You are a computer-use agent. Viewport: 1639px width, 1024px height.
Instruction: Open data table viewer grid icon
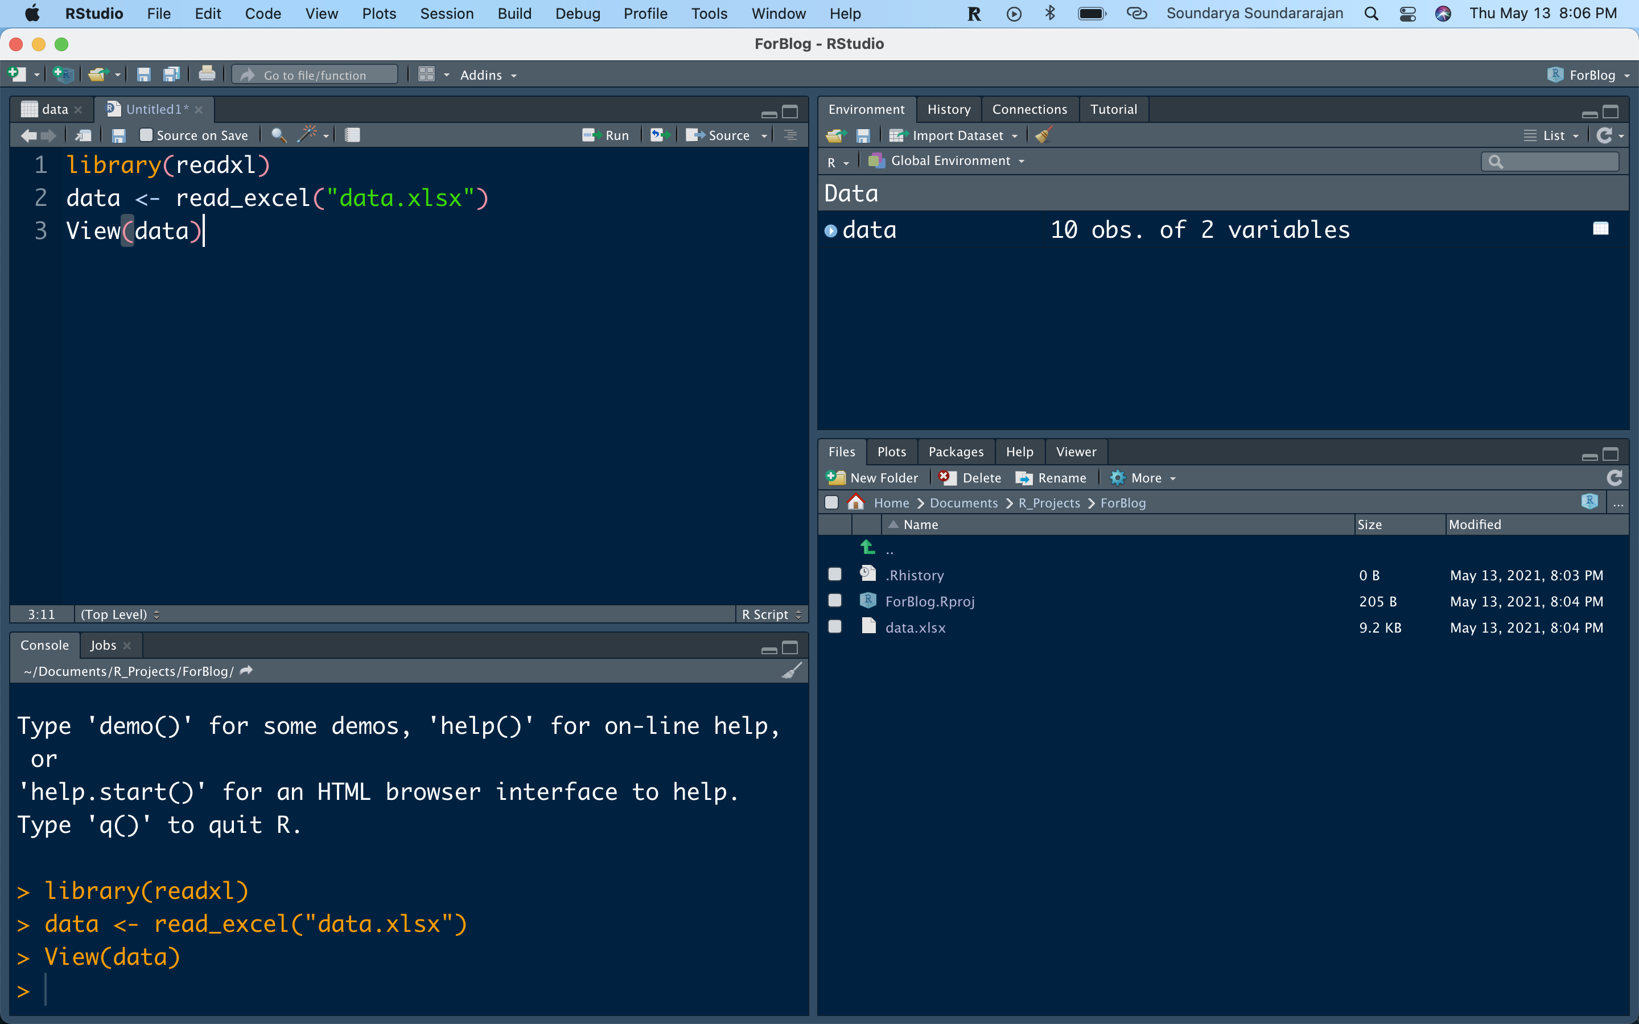1600,229
